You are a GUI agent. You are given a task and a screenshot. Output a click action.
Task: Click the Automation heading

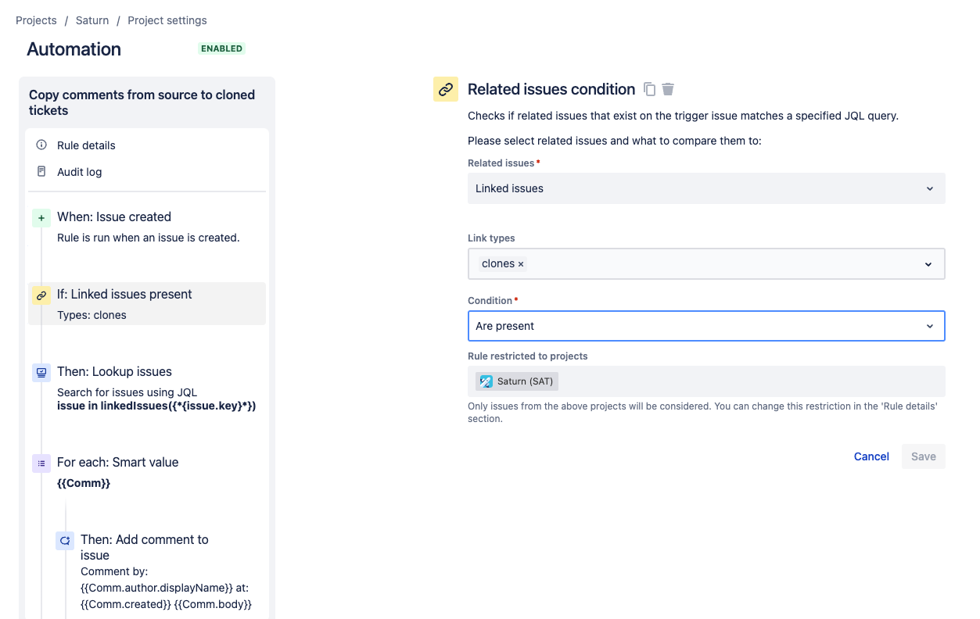pos(74,49)
